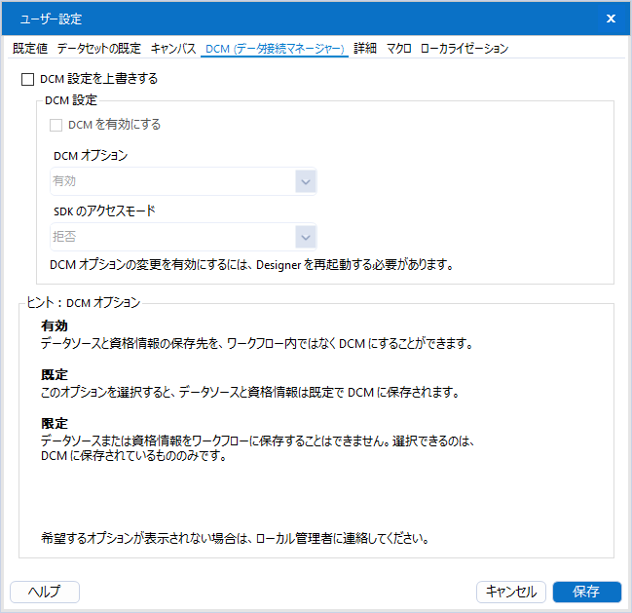Expand the DCM オプション dropdown
The image size is (632, 613).
[183, 181]
